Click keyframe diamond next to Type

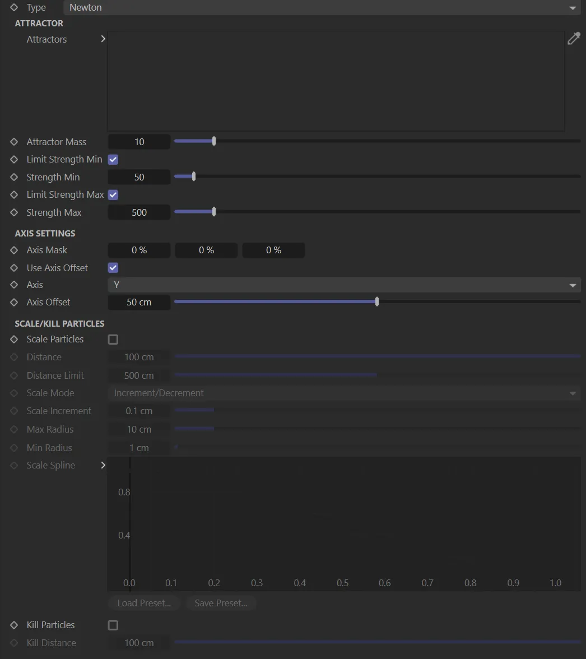coord(15,8)
